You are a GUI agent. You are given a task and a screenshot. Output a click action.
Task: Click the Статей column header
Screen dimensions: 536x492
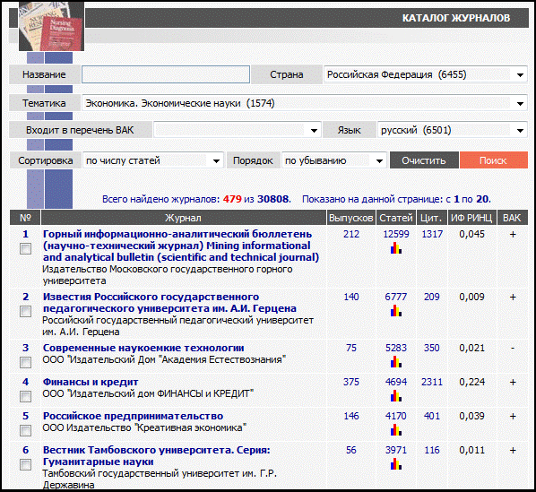tap(396, 218)
